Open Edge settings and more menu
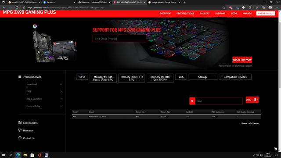This screenshot has height=158, width=281. coord(277,7)
